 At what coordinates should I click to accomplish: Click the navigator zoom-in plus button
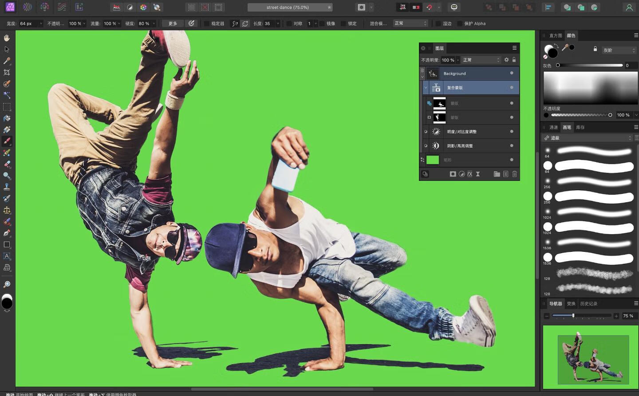click(x=616, y=316)
